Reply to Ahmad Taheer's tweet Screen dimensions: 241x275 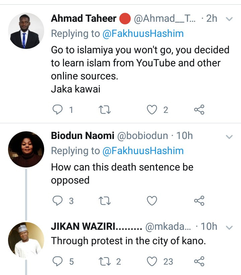(58, 110)
